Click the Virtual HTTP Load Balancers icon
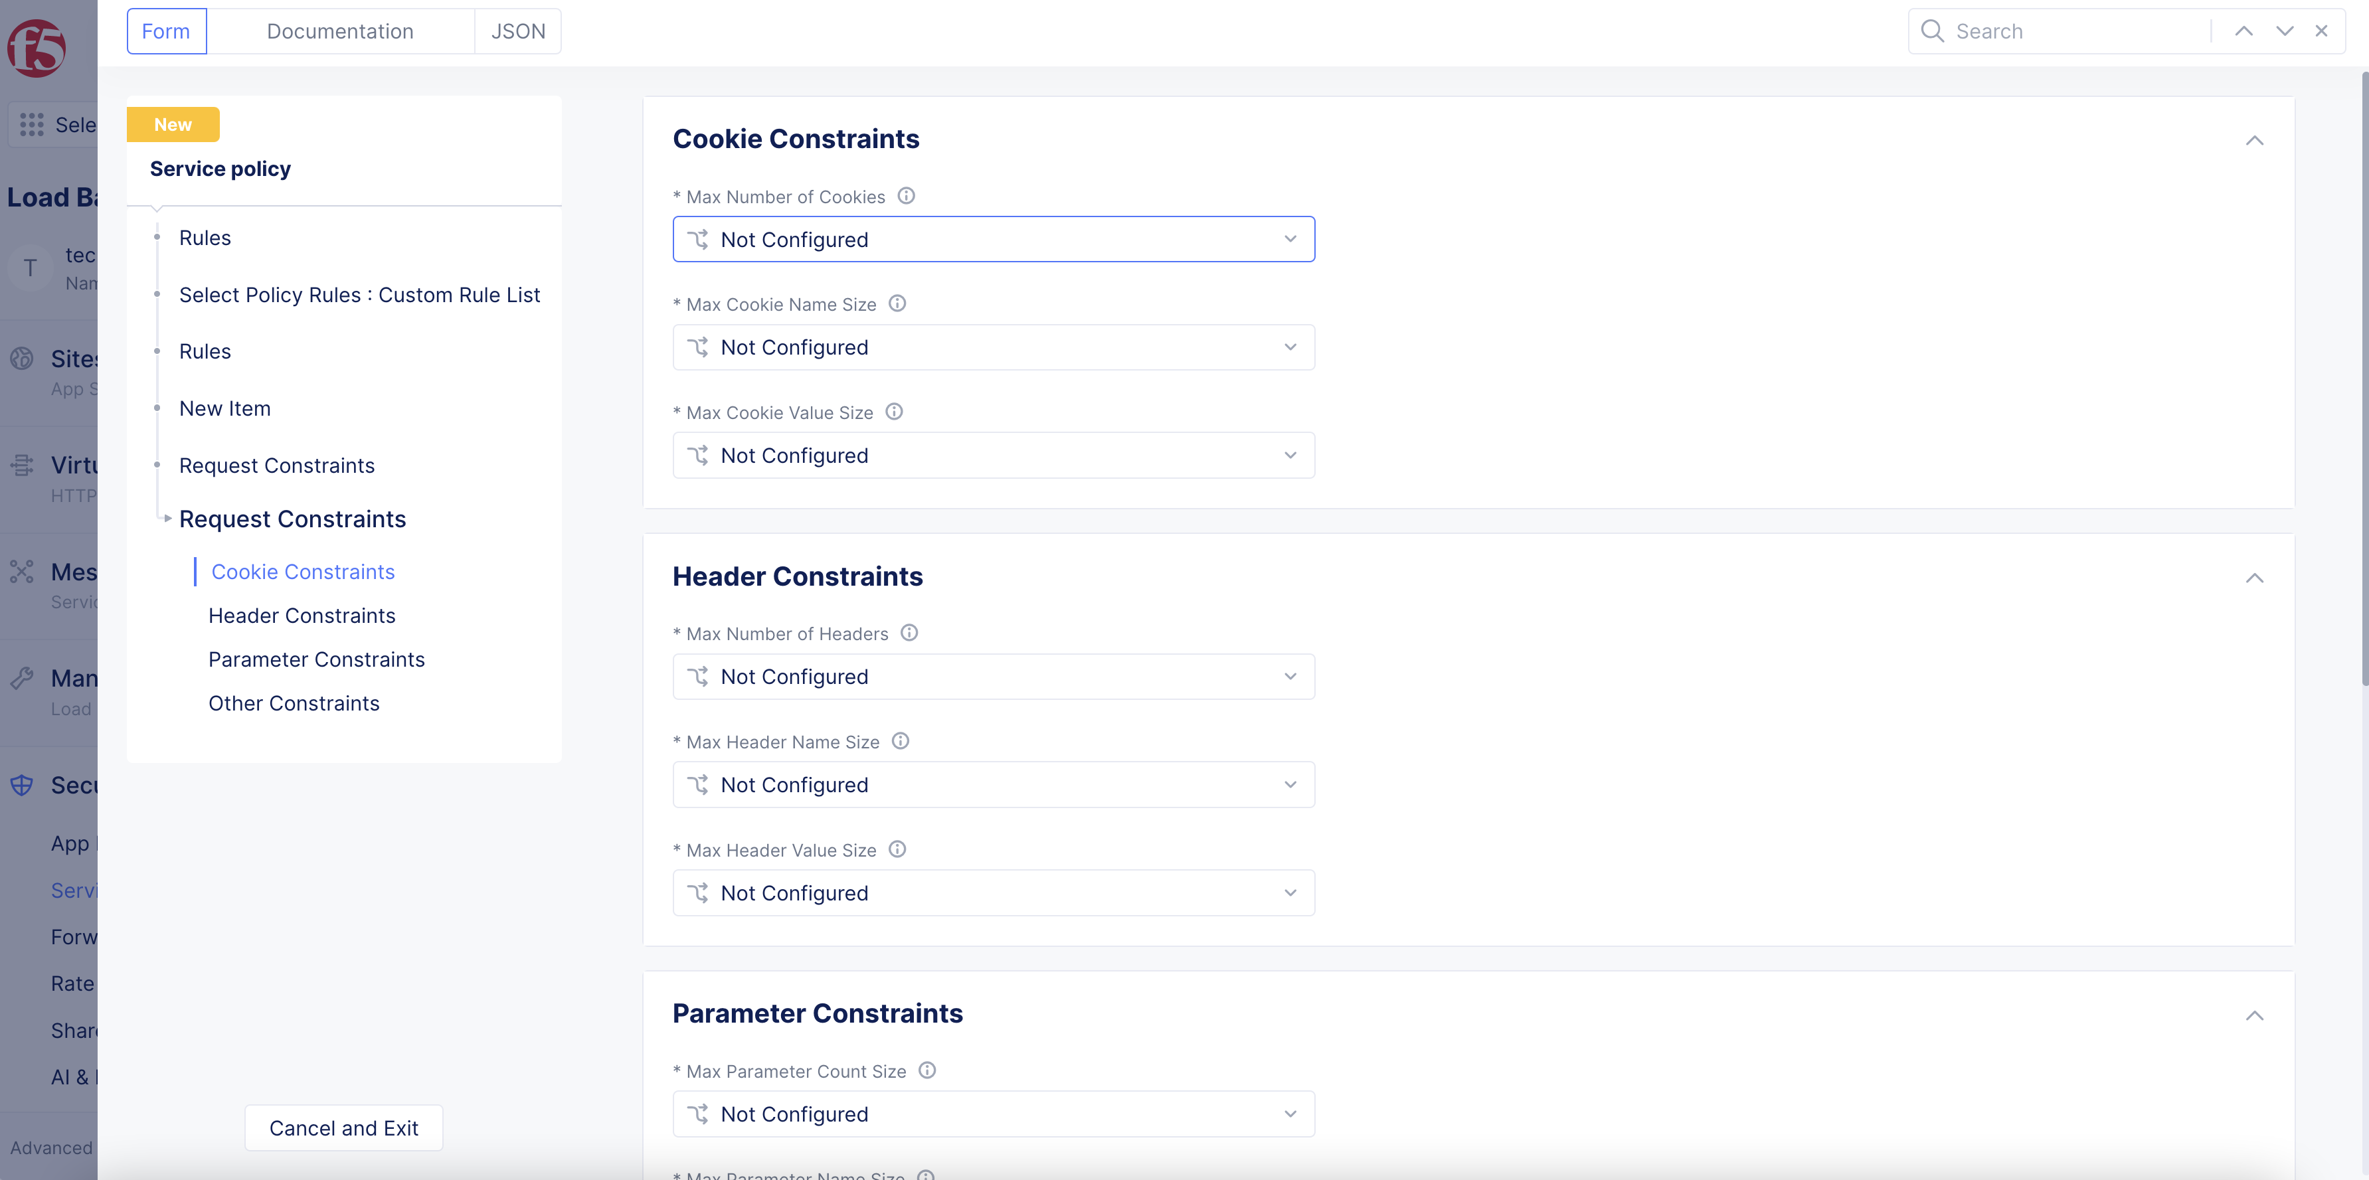Image resolution: width=2369 pixels, height=1180 pixels. pyautogui.click(x=21, y=465)
